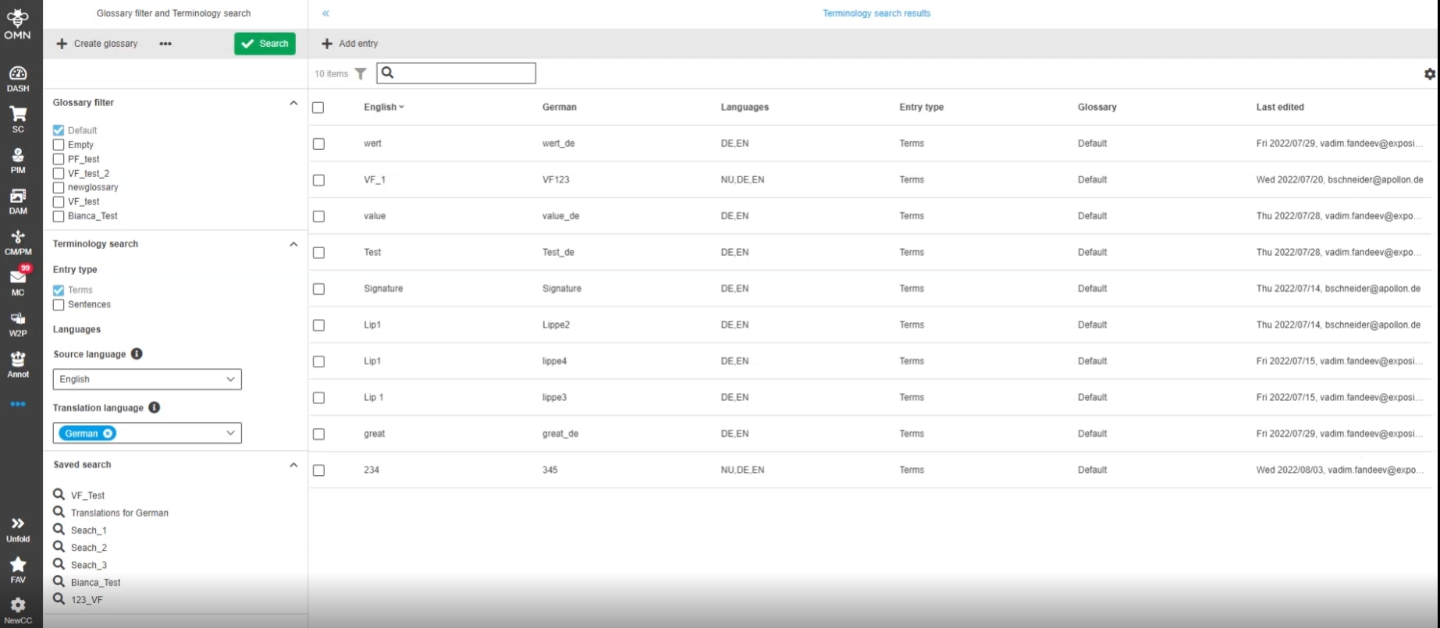Sort by the Entry type column header
The width and height of the screenshot is (1440, 628).
click(921, 107)
